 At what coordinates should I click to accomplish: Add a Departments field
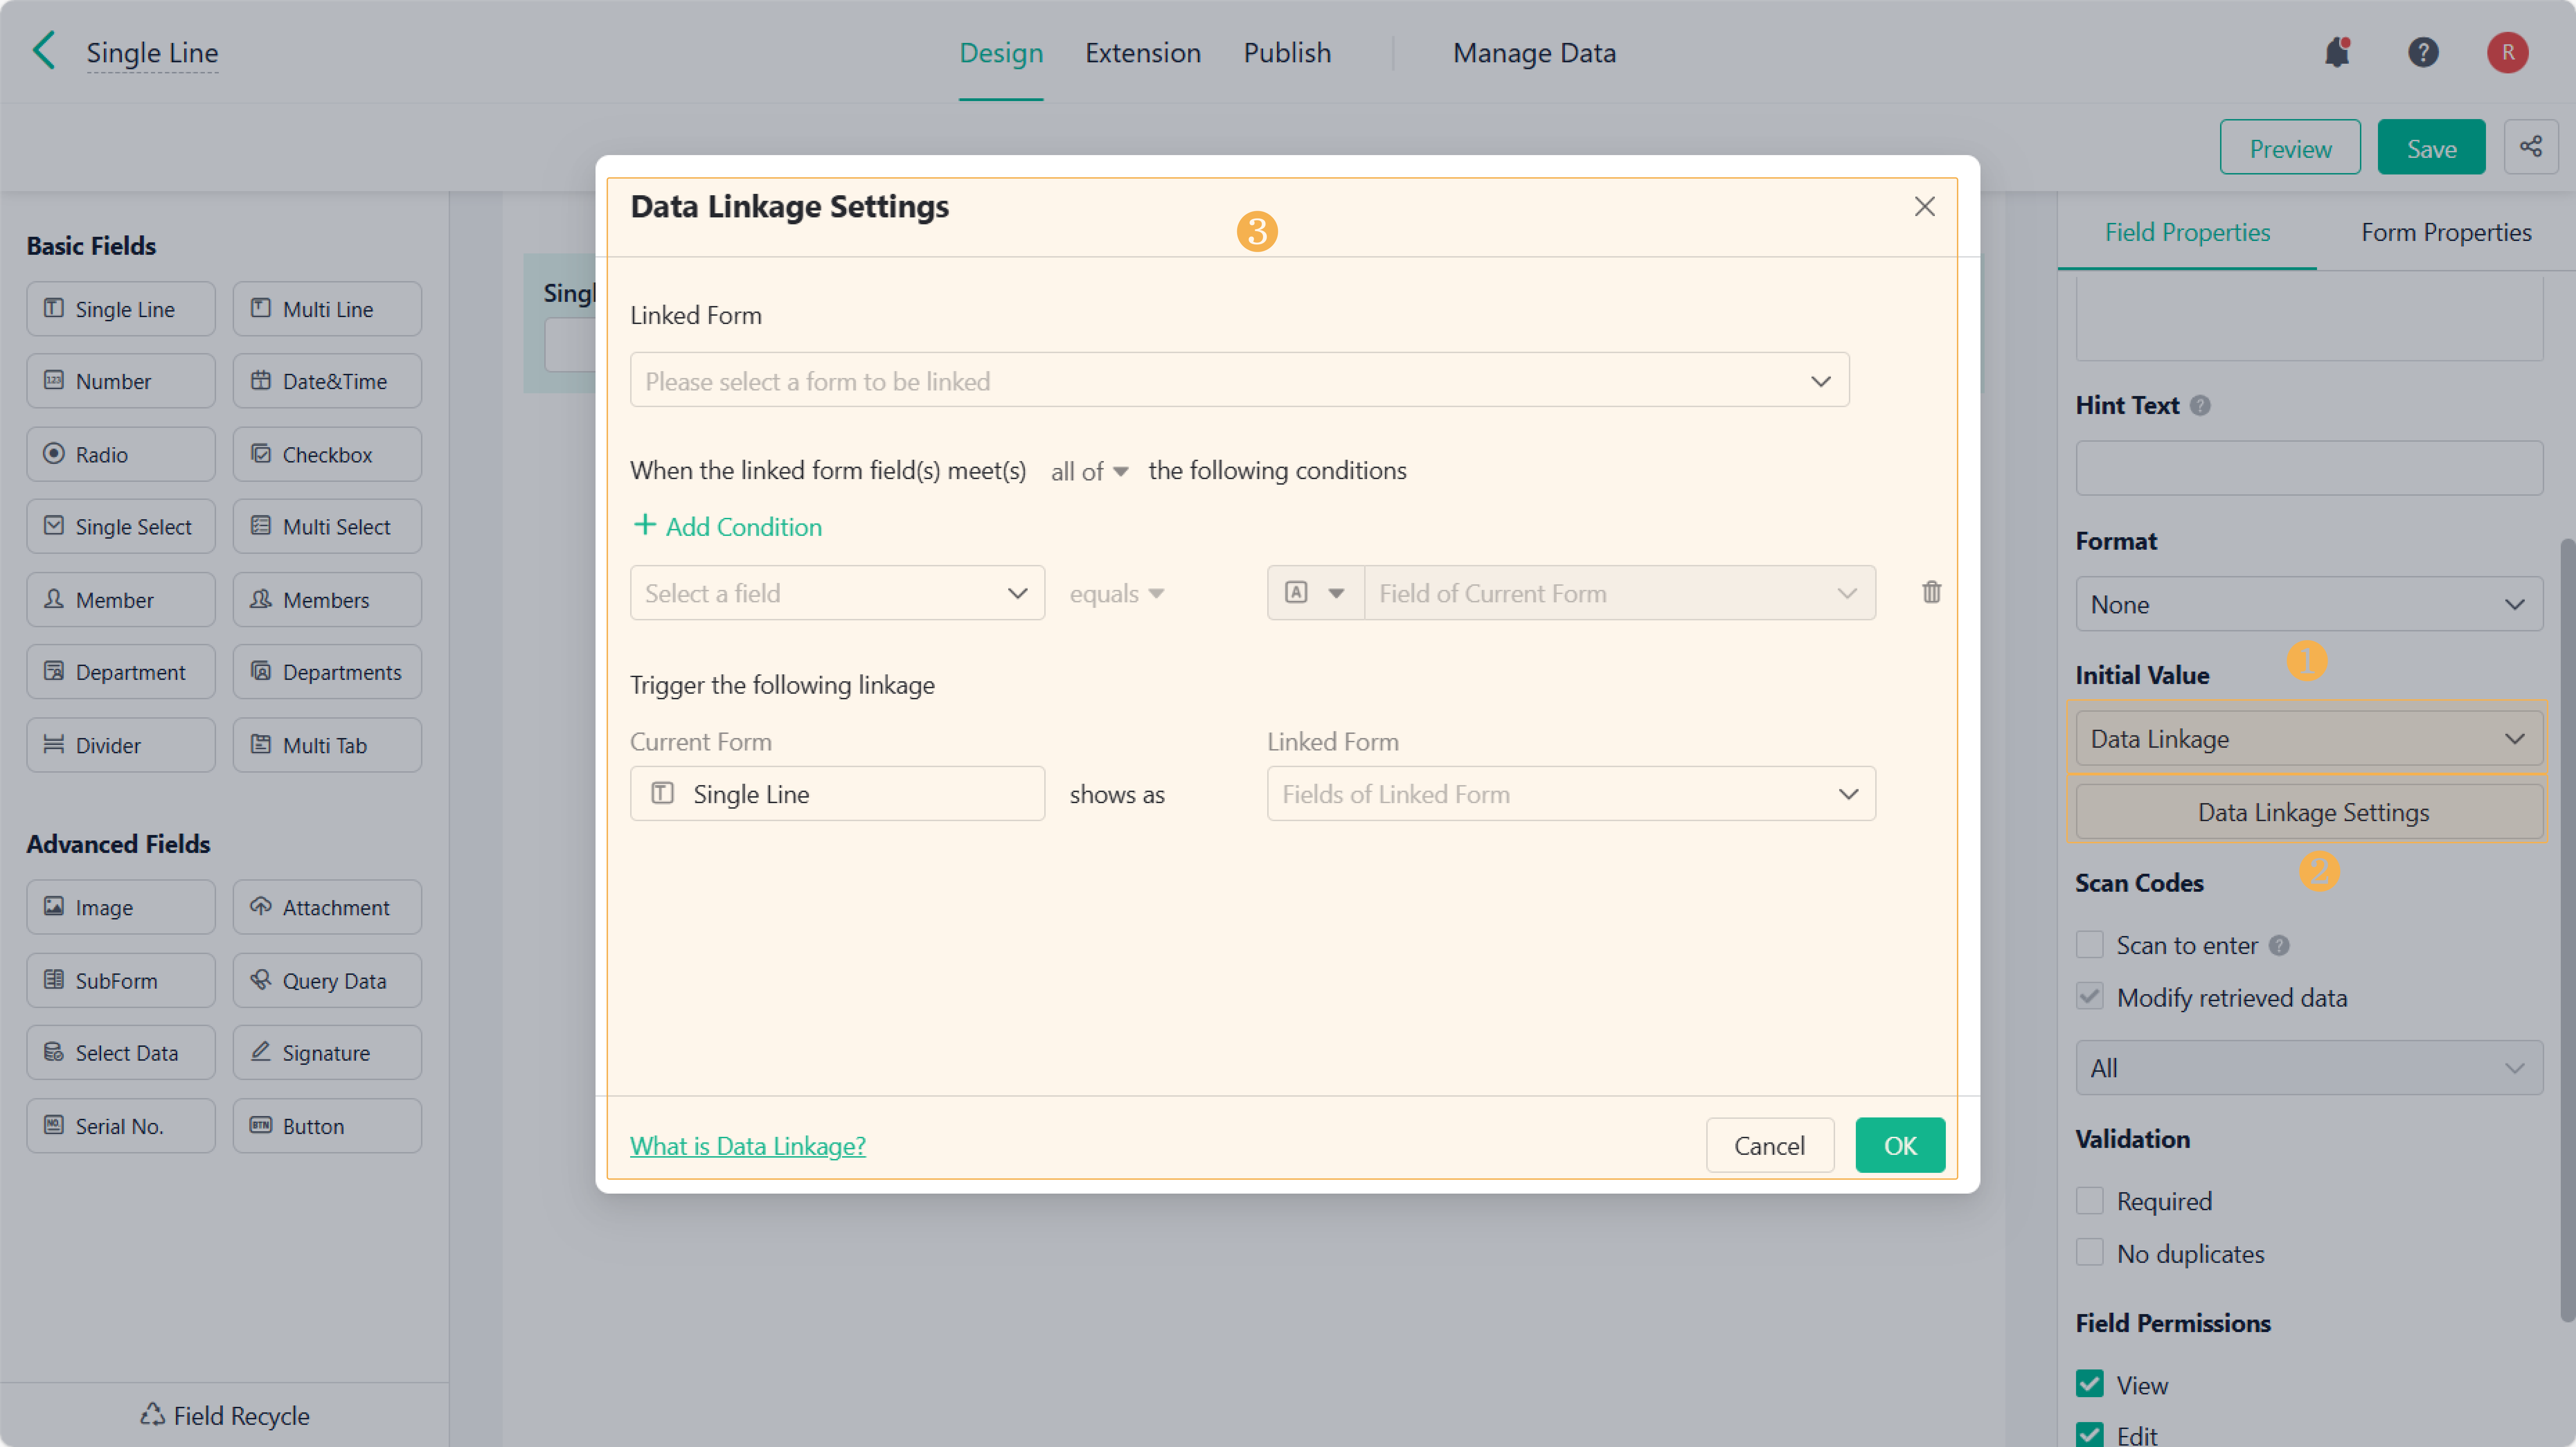click(x=327, y=672)
